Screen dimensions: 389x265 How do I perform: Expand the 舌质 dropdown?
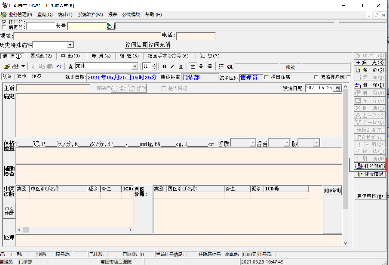point(253,143)
